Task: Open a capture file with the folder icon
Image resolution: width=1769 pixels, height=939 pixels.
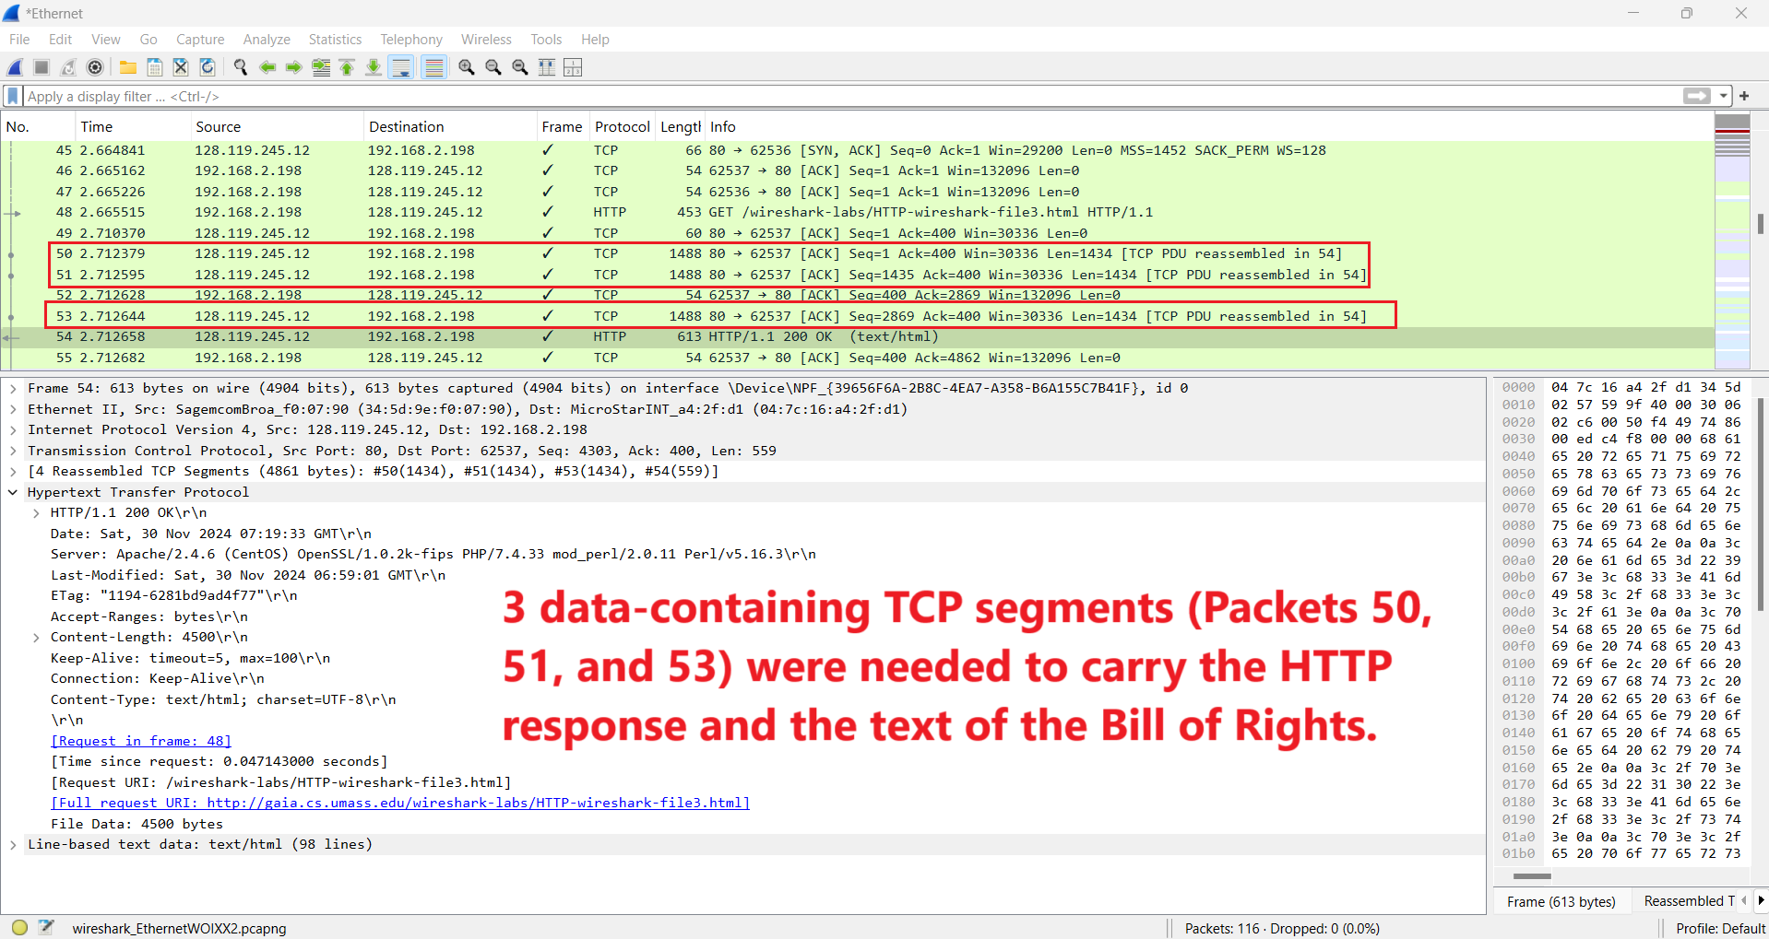Action: point(128,67)
